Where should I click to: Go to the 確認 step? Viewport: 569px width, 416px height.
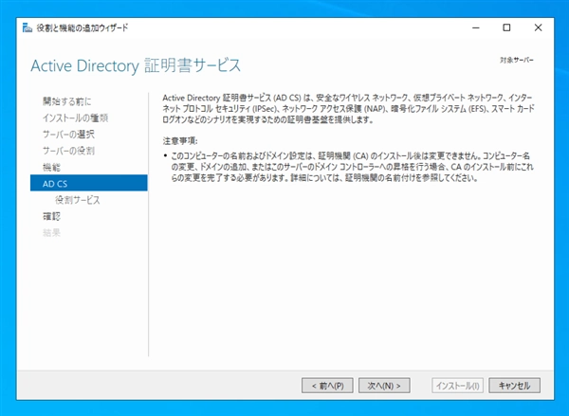point(51,216)
